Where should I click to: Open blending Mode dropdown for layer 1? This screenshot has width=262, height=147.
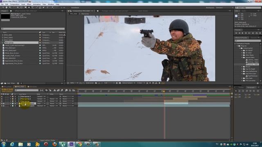click(x=41, y=96)
